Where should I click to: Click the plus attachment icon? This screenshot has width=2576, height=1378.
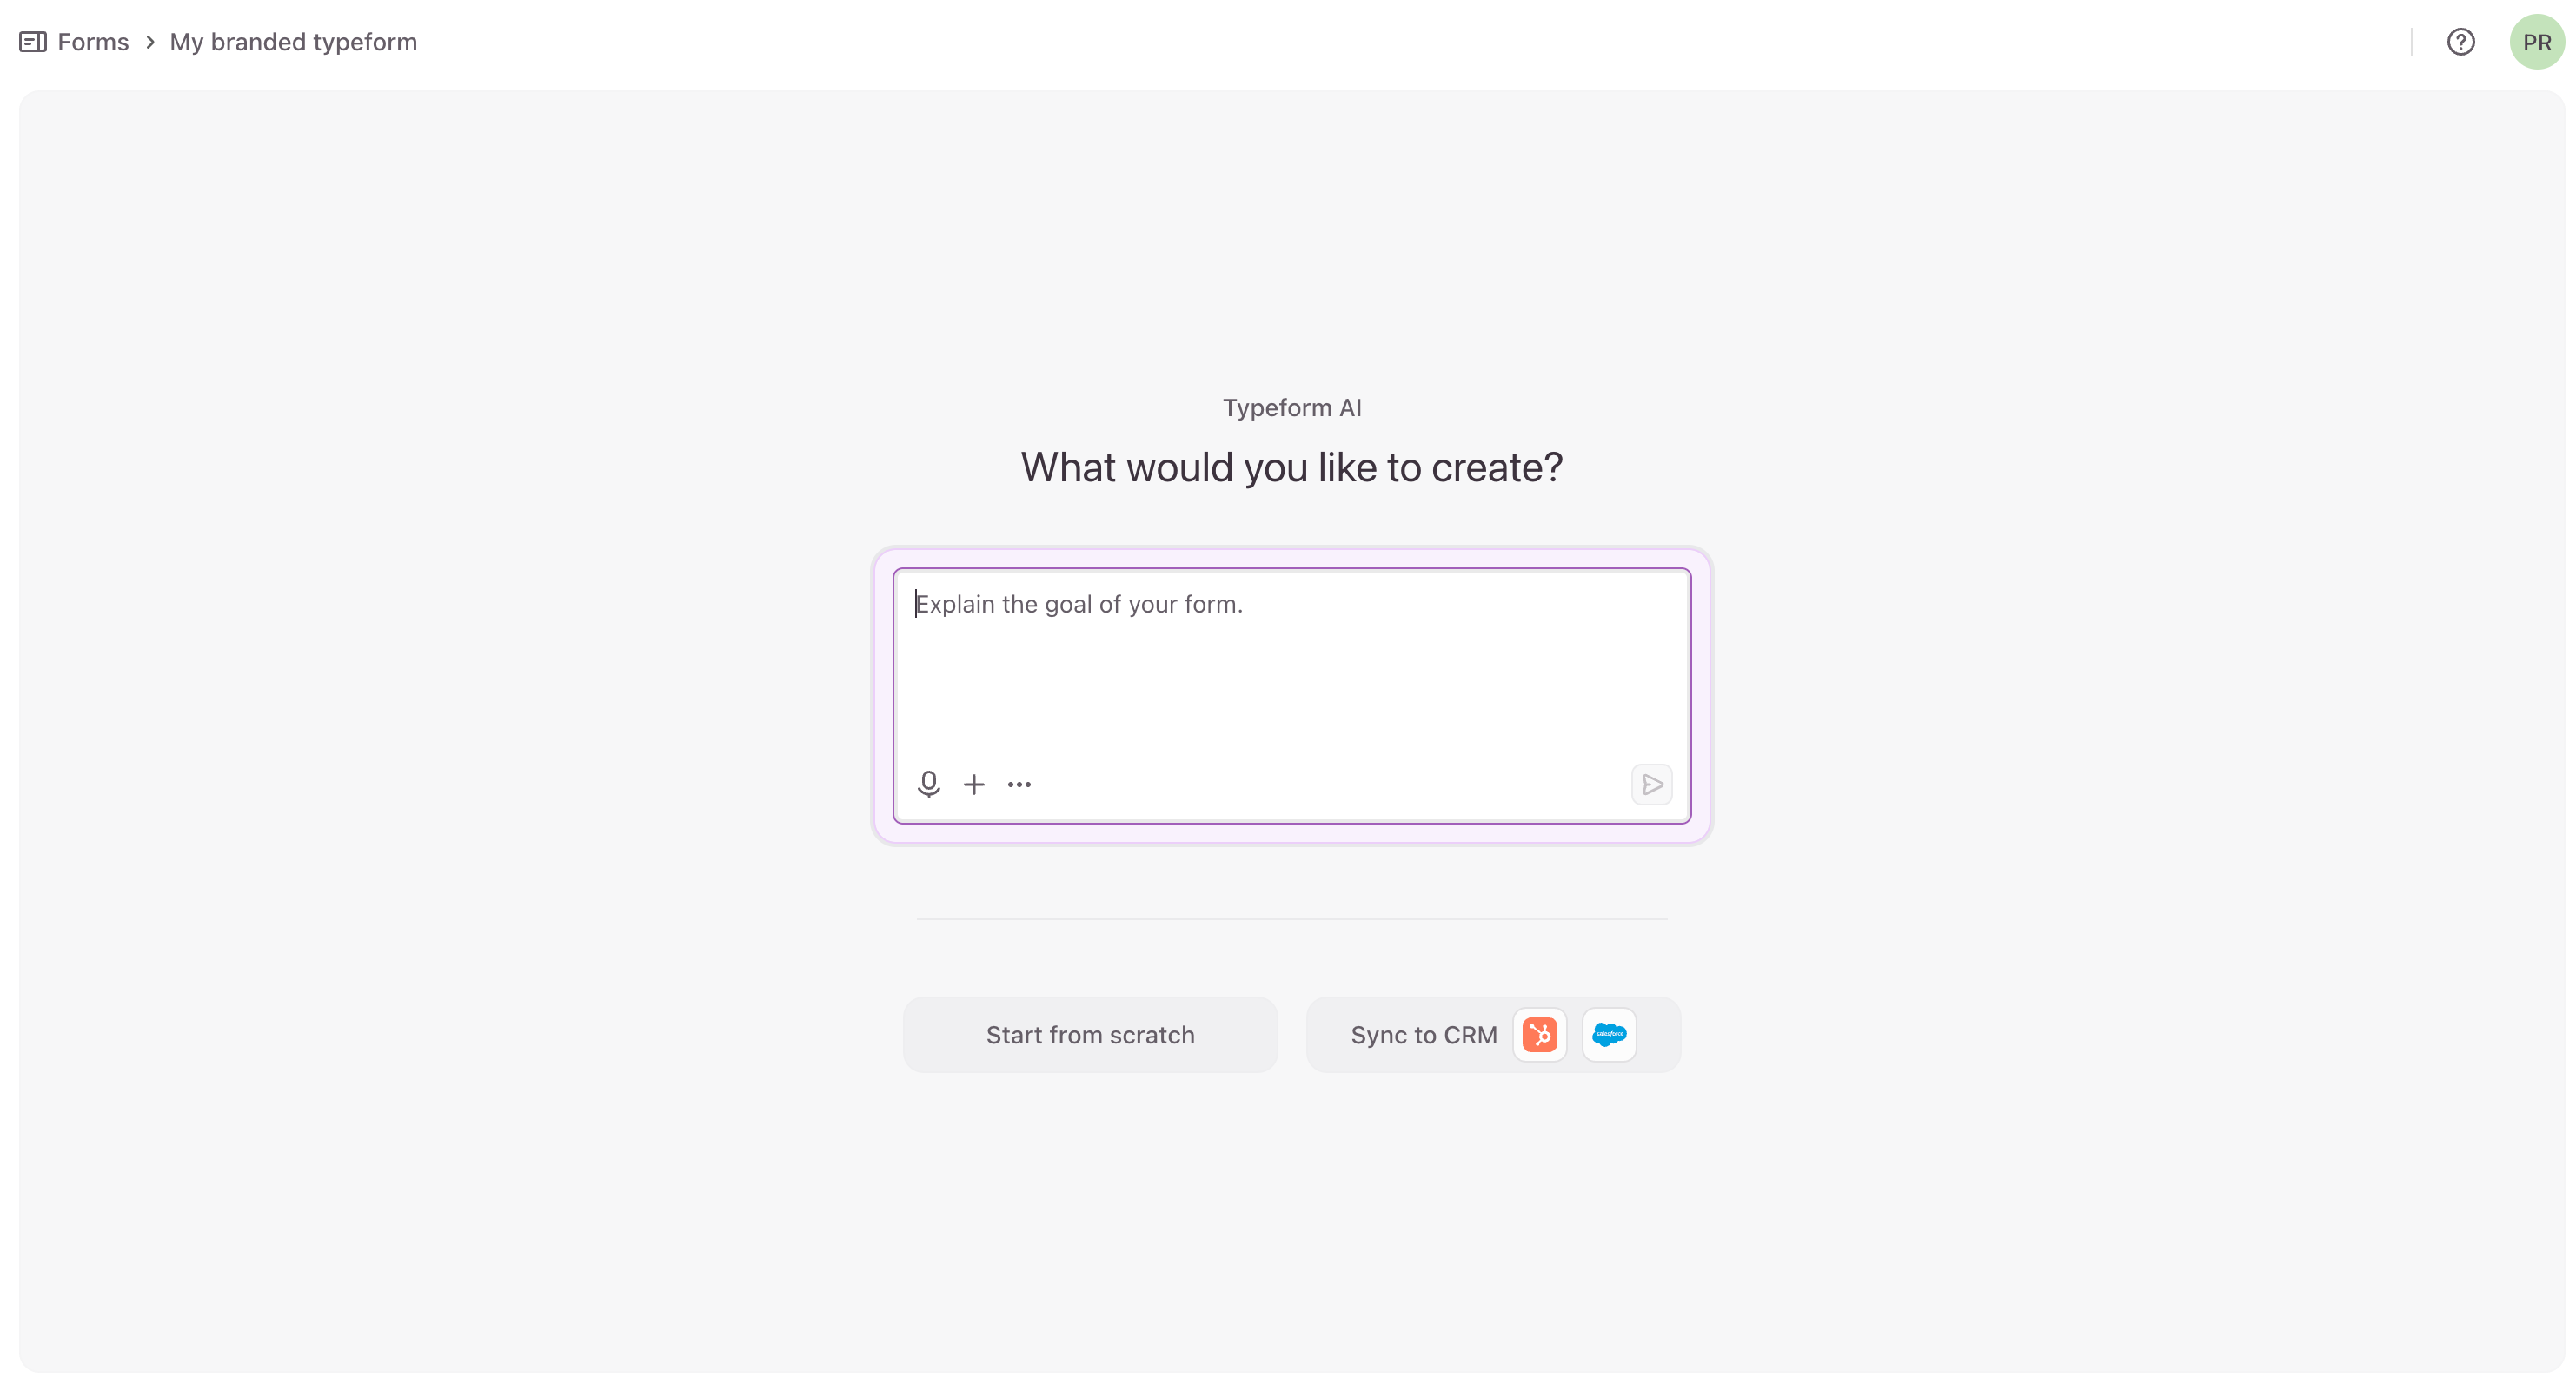974,785
